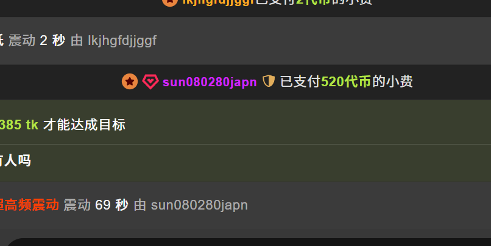
Task: Click the 的小费 text after 520代币
Action: 392,82
